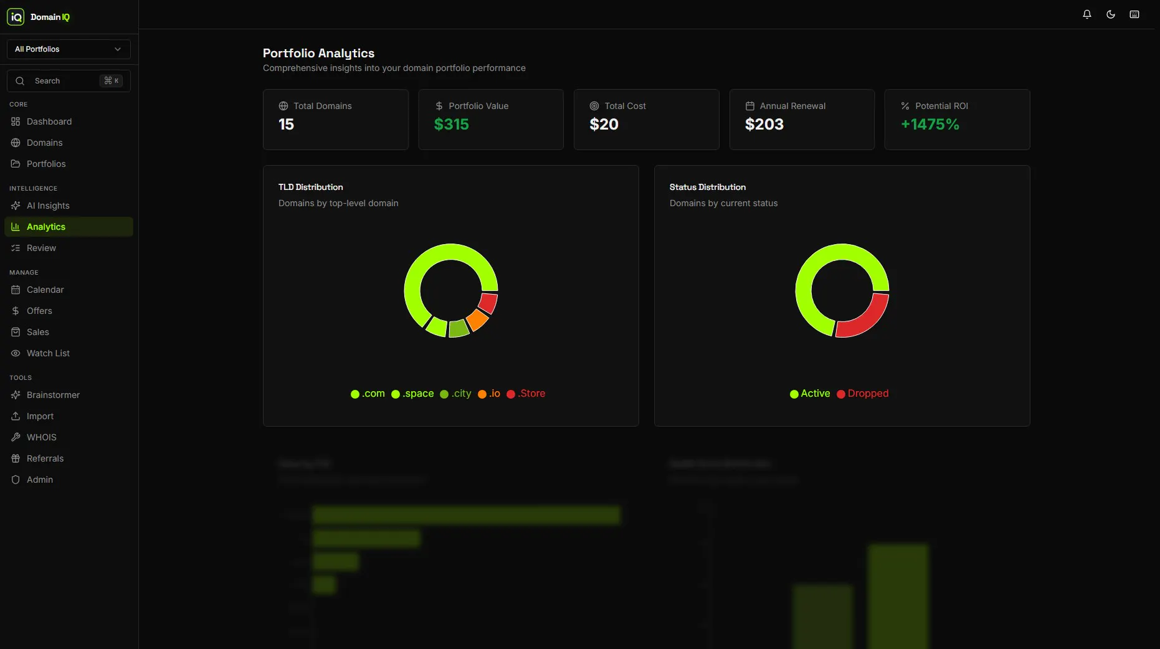Click the Total Domains card
Screen dimensions: 1160x649
pyautogui.click(x=336, y=120)
